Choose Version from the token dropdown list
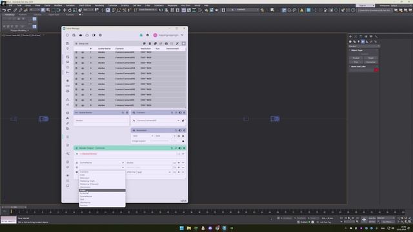Screen dimensions: 413x232 click(x=102, y=205)
